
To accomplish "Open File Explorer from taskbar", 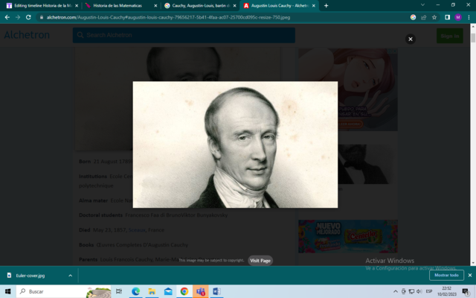I will click(x=152, y=291).
